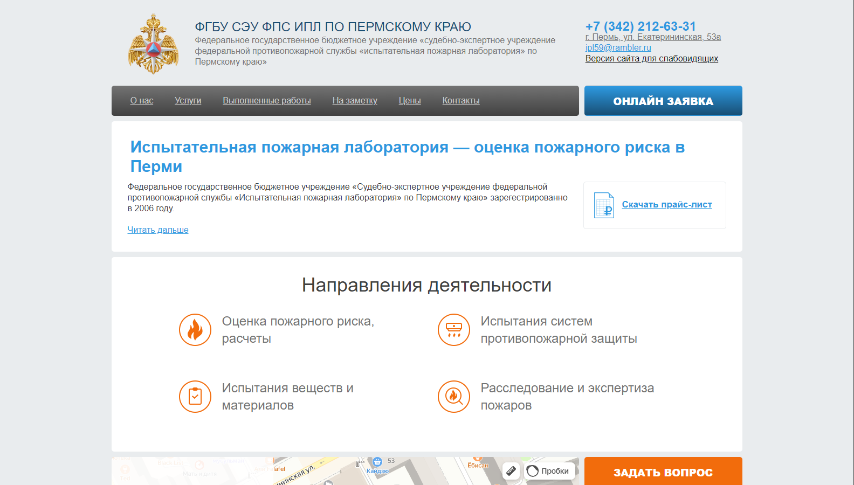This screenshot has width=854, height=485.
Task: Open Испытания веществ и материалов link
Action: pyautogui.click(x=287, y=397)
